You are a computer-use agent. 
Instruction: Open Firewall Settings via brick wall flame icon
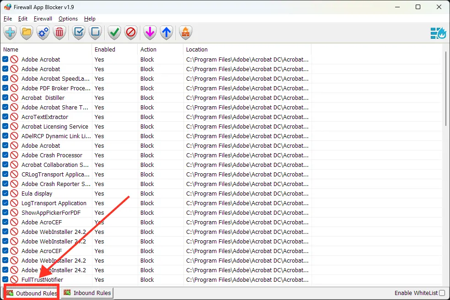point(185,32)
